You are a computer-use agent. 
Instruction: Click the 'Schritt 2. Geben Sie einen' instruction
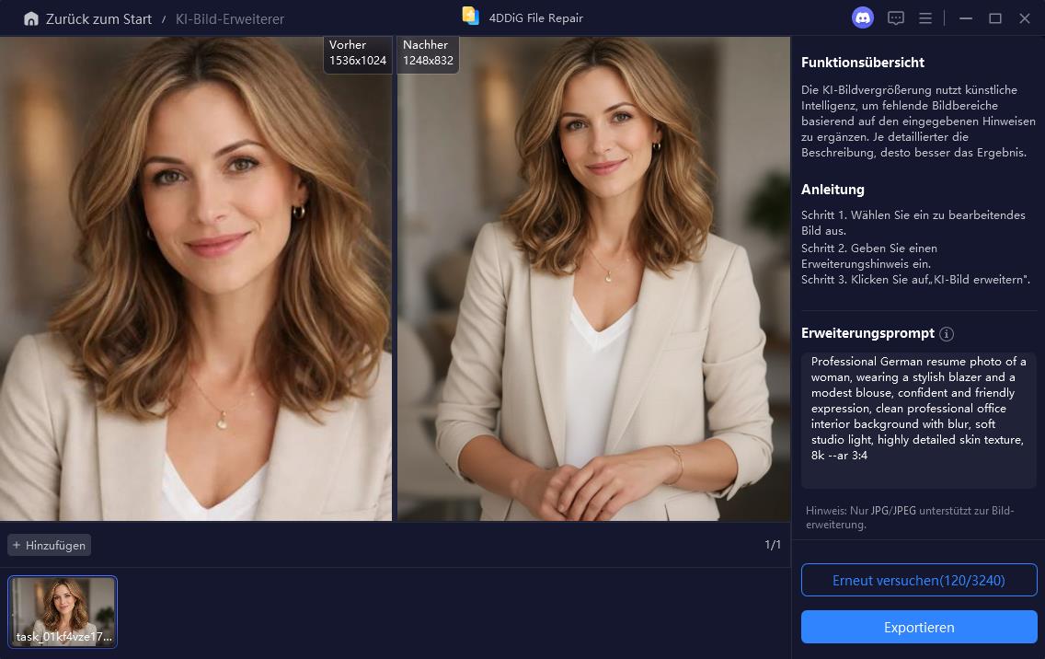point(869,256)
